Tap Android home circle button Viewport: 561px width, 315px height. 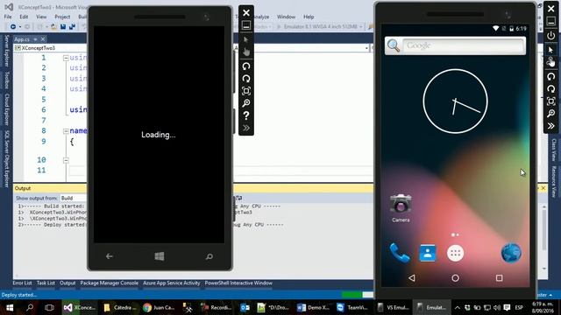455,278
